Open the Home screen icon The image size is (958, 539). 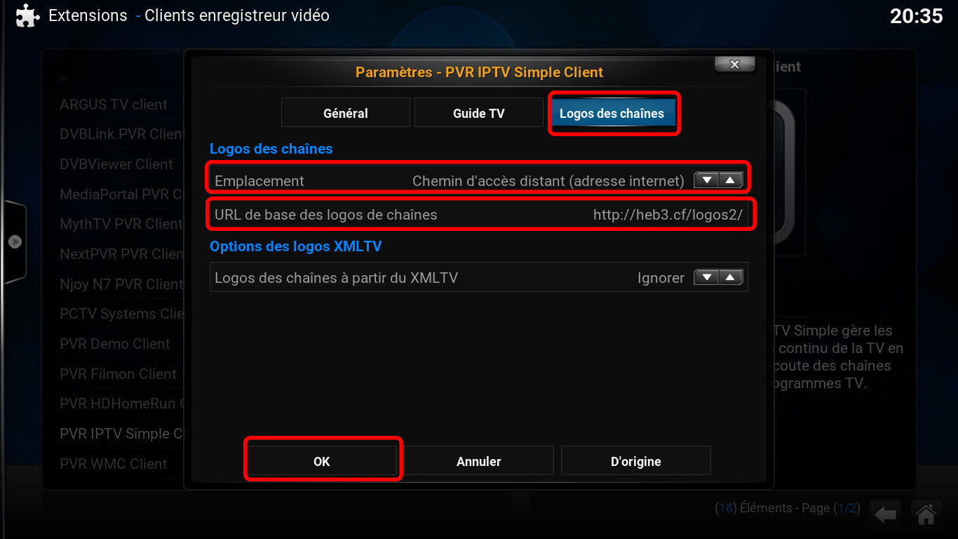926,515
